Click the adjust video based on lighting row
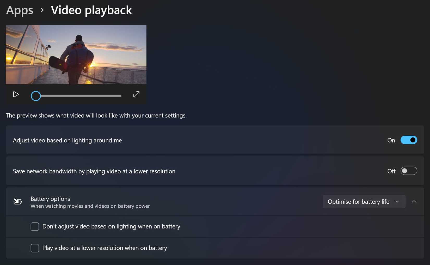The height and width of the screenshot is (265, 430). [x=182, y=140]
